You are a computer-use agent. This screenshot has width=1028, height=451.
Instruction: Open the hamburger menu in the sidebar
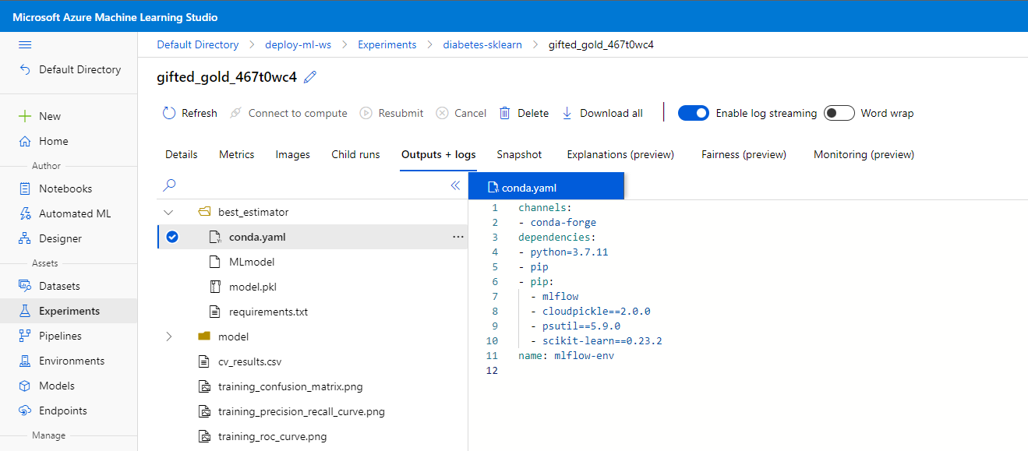pos(25,45)
